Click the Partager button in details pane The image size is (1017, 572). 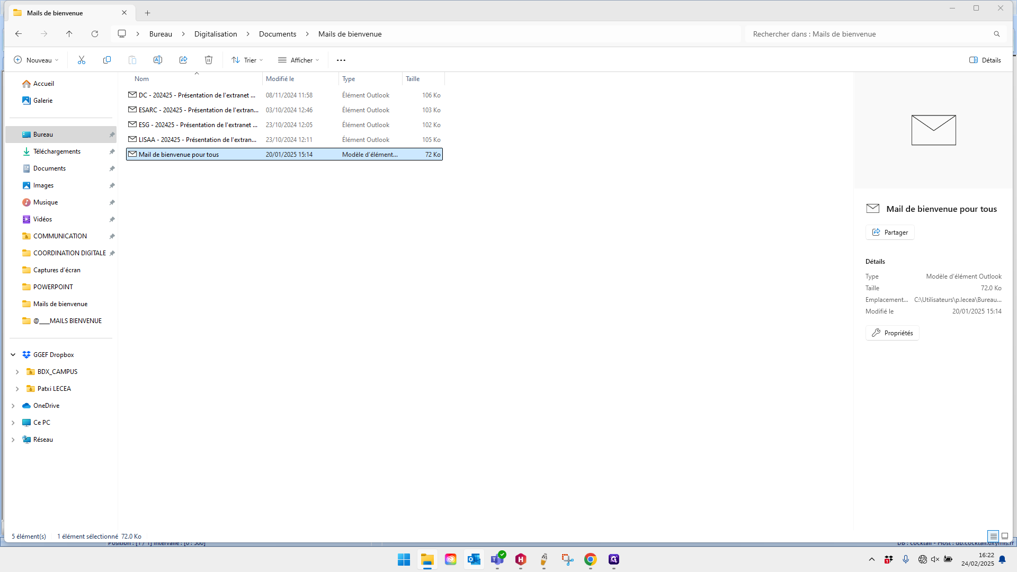click(890, 233)
